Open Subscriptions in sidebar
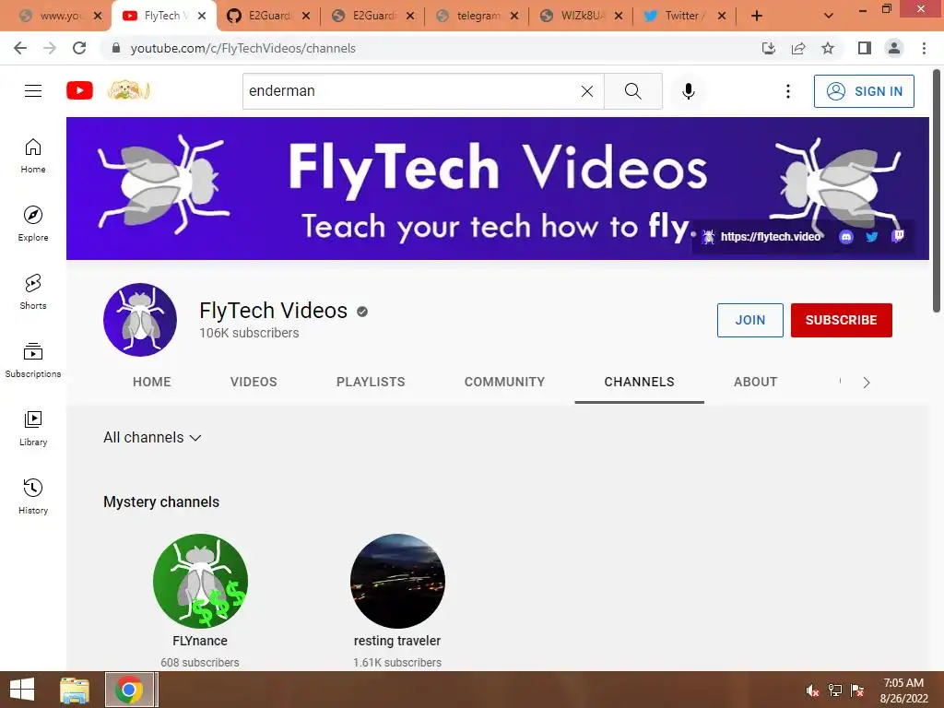This screenshot has height=708, width=944. pyautogui.click(x=33, y=360)
